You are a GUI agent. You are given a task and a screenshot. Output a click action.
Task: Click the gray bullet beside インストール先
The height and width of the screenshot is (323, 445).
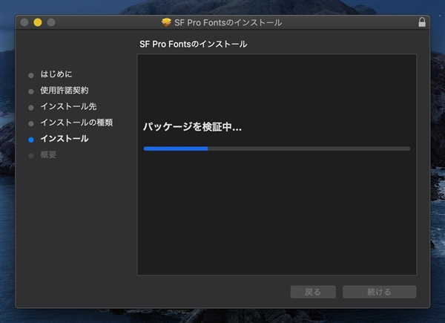coord(31,108)
